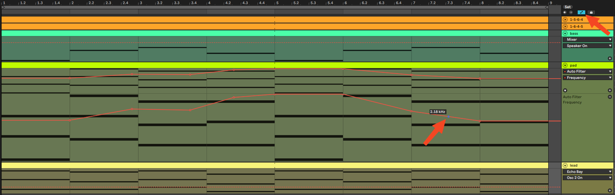
Task: Jump to next locator arrow
Action: coord(571,12)
